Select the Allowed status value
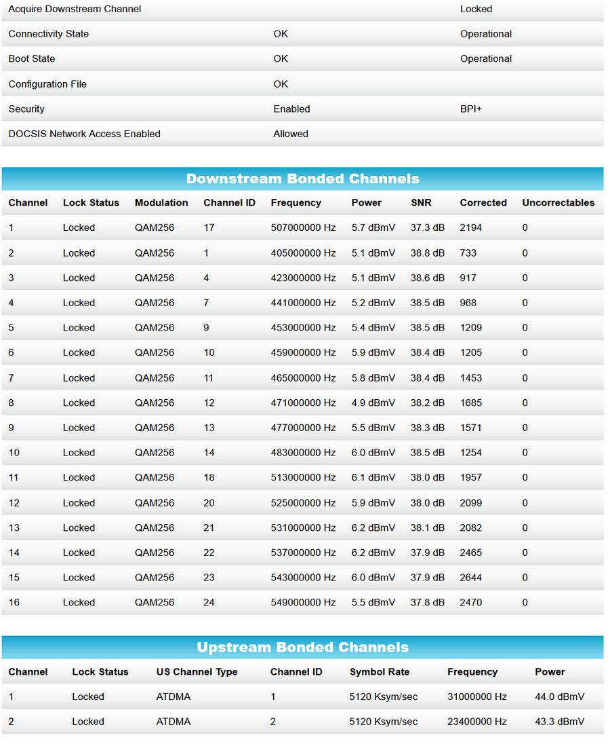Image resolution: width=610 pixels, height=744 pixels. pyautogui.click(x=291, y=134)
